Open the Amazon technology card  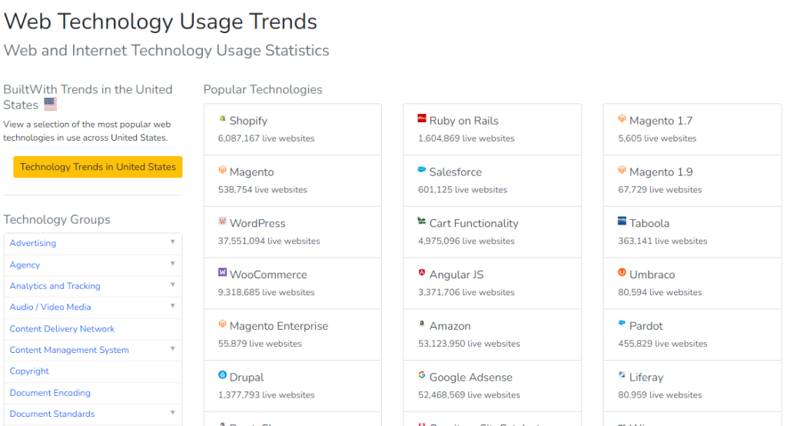[x=493, y=334]
